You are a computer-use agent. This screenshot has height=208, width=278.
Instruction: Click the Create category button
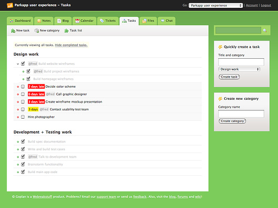coord(232,121)
